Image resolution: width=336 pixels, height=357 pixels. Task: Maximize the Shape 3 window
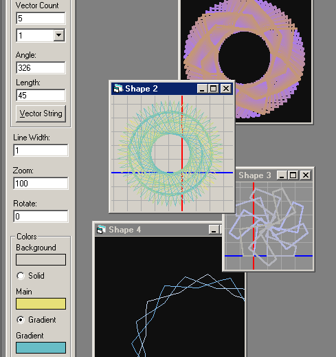click(x=293, y=175)
